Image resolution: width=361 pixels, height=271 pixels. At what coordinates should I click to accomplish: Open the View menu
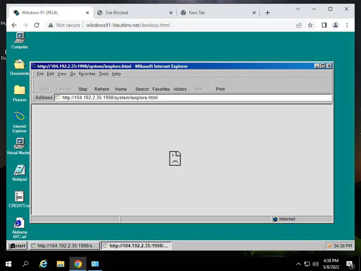coord(62,74)
